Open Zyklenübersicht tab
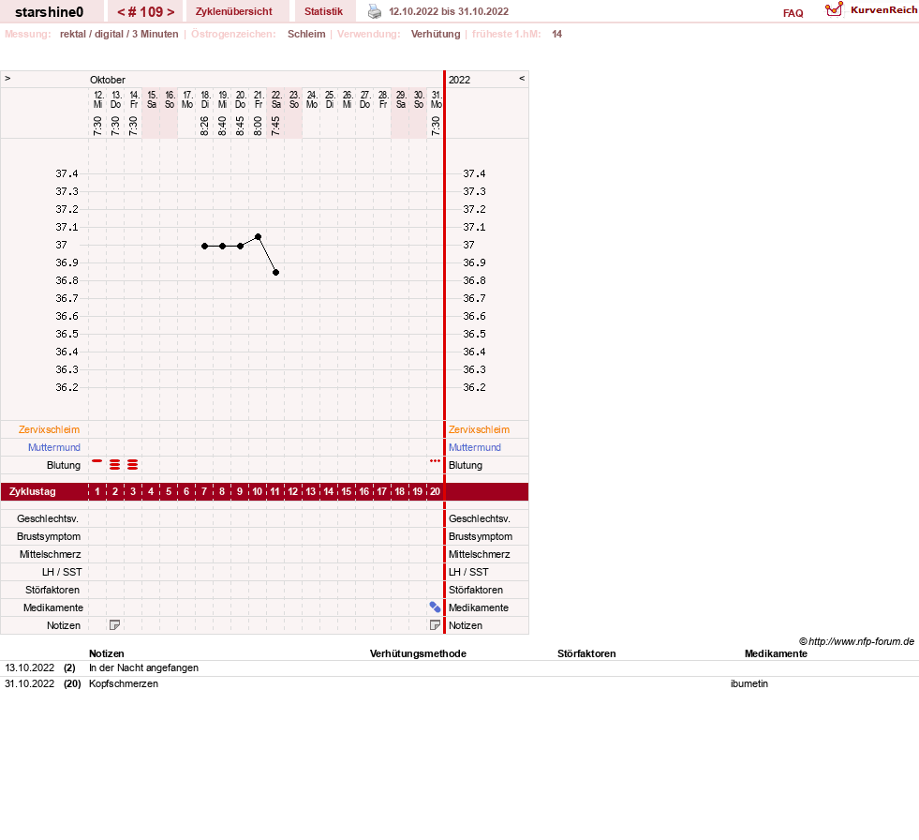 point(234,12)
